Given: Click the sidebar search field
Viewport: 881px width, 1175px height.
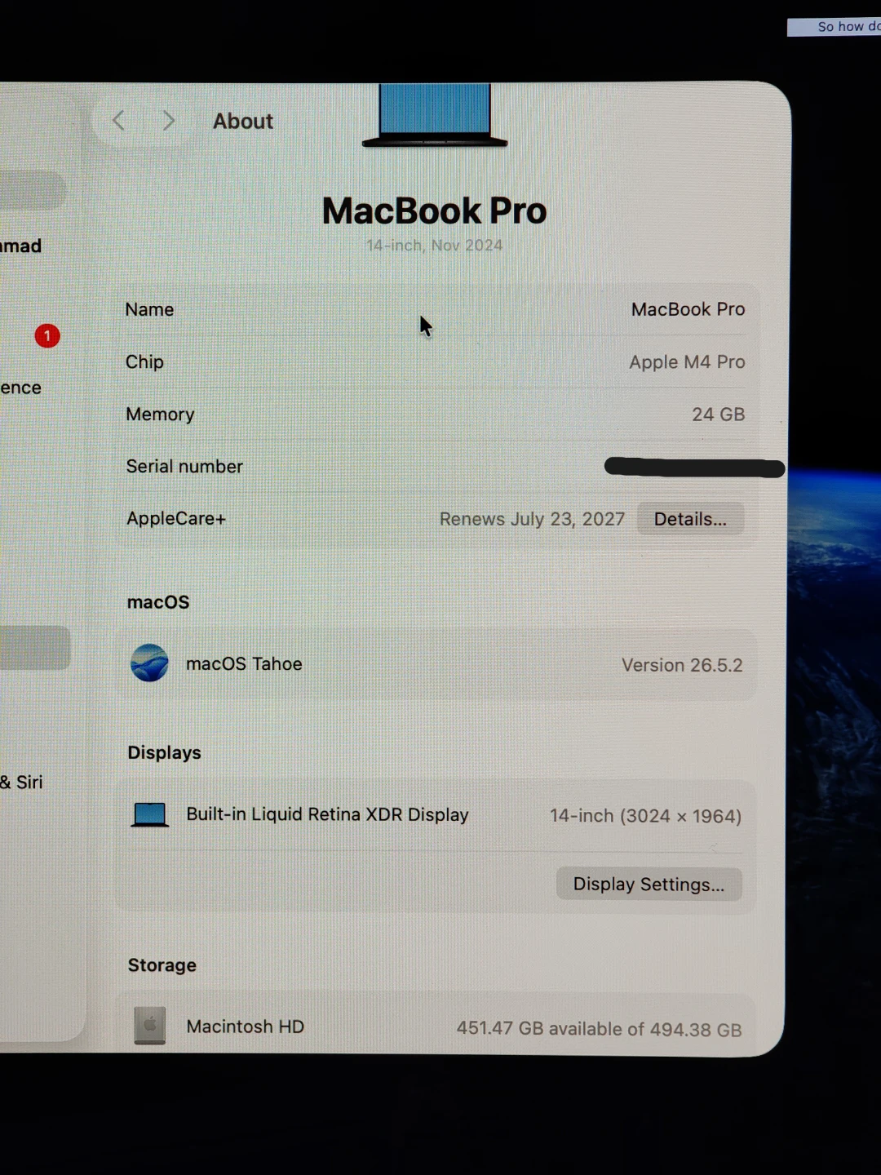Looking at the screenshot, I should click(33, 190).
